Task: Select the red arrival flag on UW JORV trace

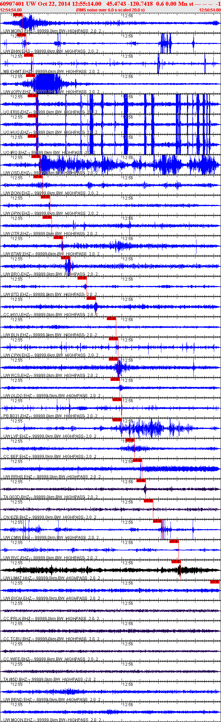Action: coord(30,75)
